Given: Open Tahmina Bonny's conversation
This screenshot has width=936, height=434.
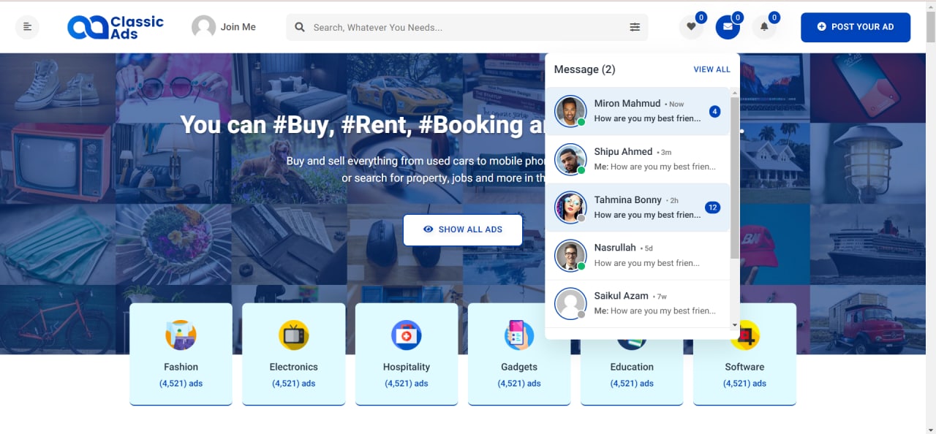Looking at the screenshot, I should point(637,208).
